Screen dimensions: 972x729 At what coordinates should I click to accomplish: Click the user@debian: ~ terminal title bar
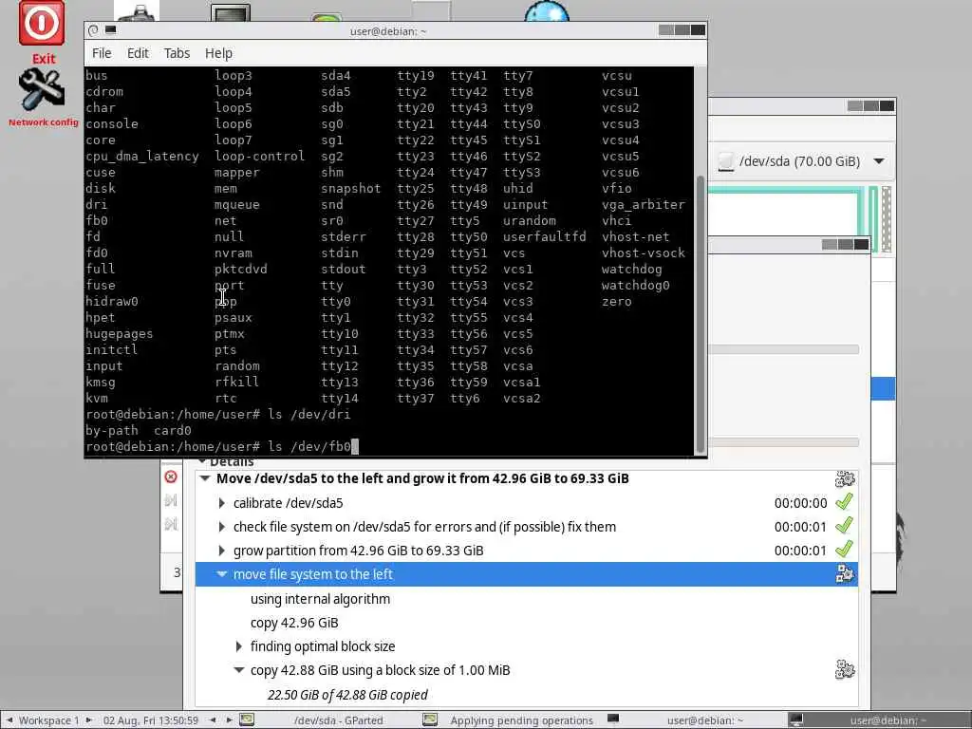pos(388,30)
